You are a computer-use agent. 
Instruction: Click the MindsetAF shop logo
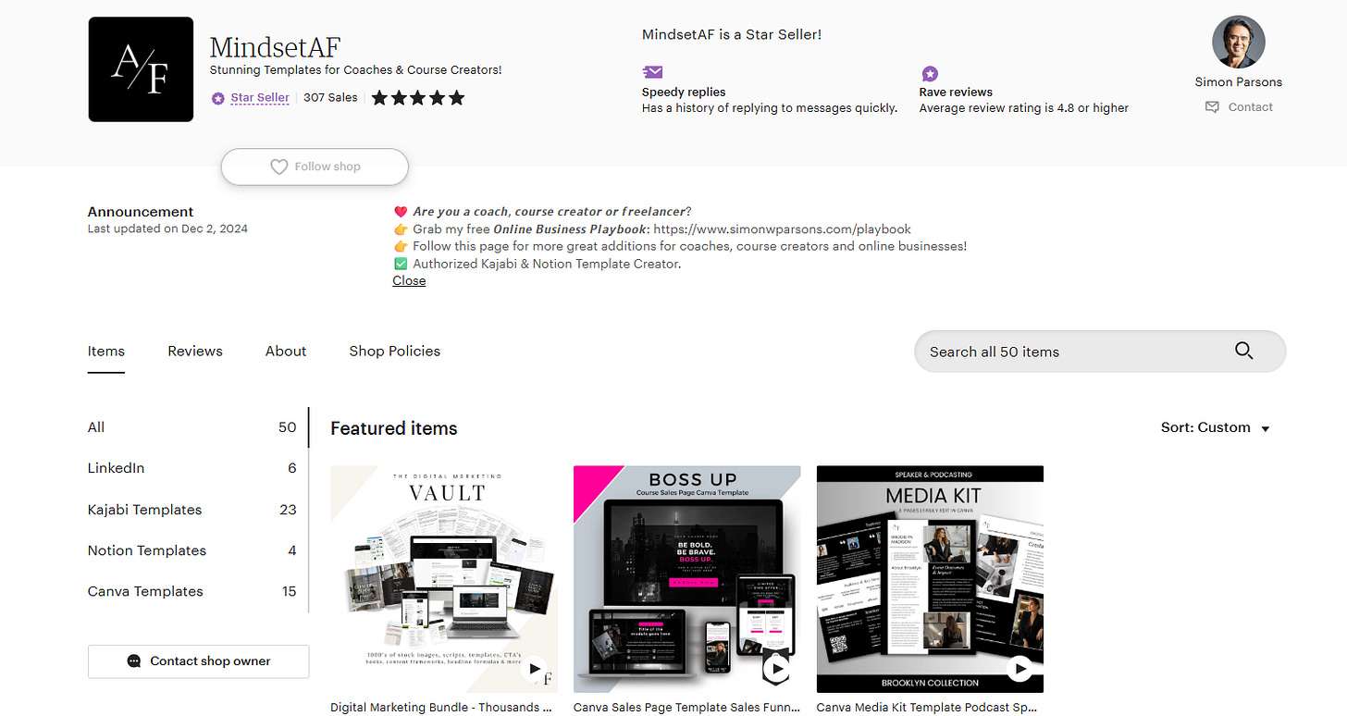click(141, 69)
